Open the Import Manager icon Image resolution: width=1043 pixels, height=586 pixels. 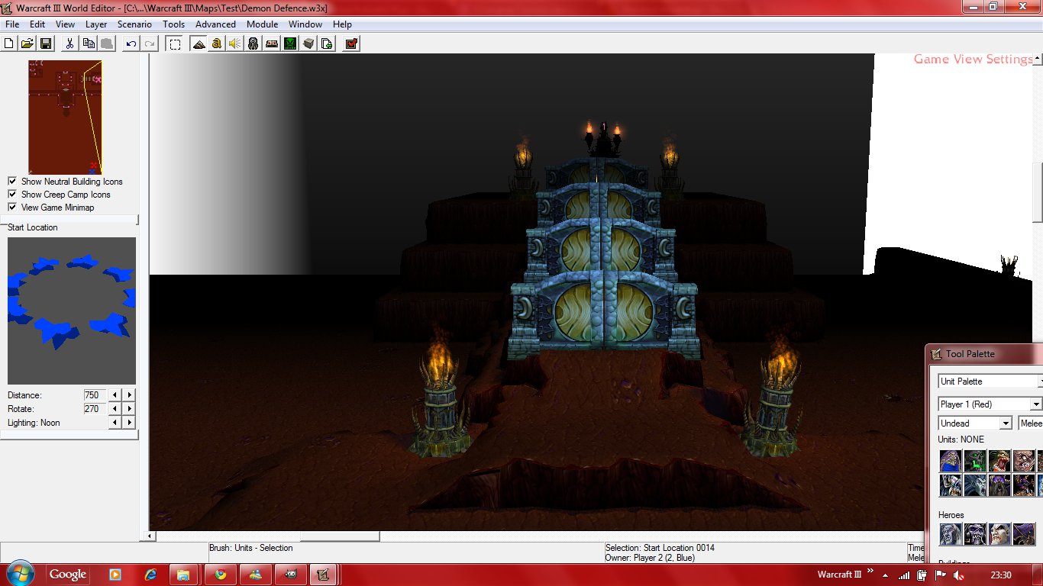[327, 43]
